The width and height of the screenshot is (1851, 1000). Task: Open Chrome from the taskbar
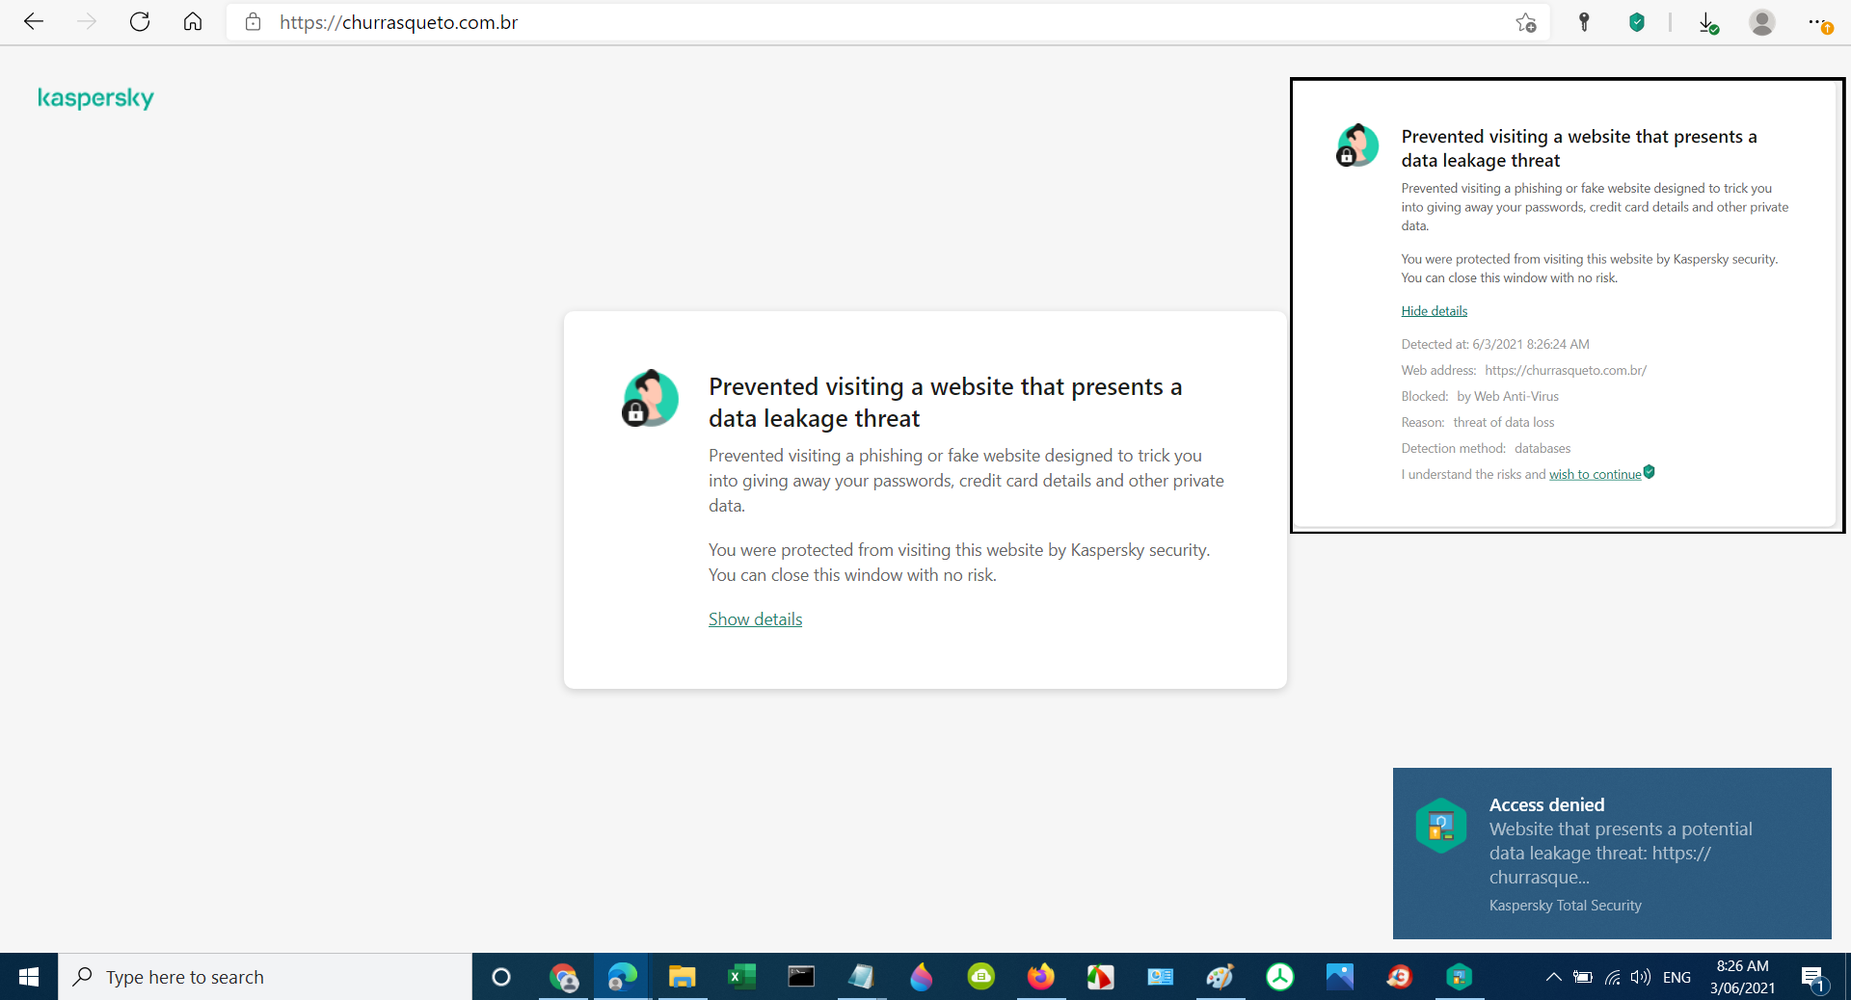(x=563, y=977)
